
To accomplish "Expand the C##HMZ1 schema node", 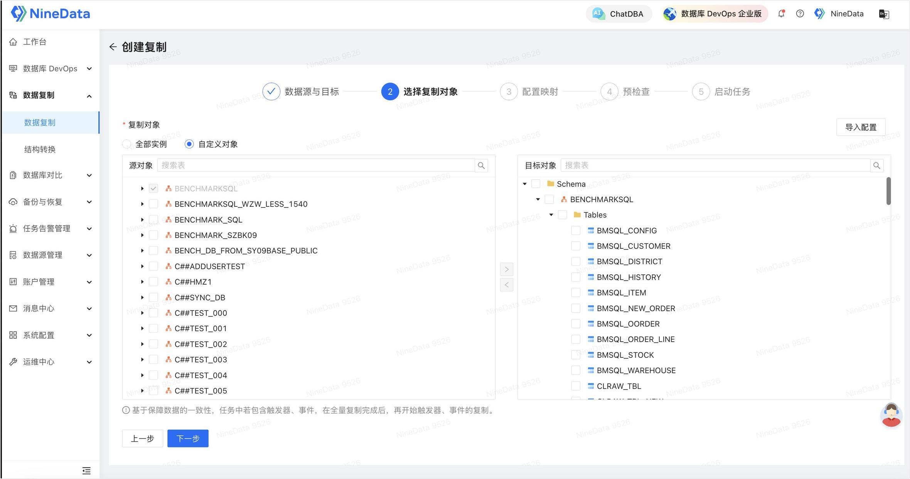I will pyautogui.click(x=142, y=282).
